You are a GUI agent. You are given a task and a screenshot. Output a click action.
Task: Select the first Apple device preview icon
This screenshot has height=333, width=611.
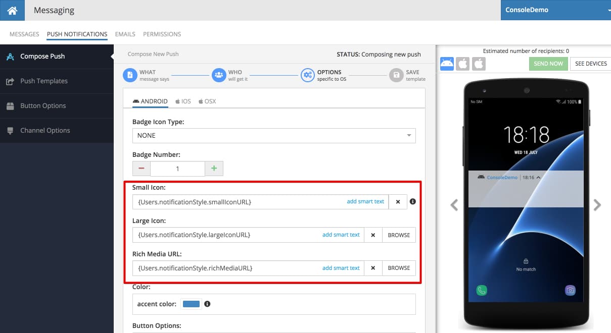tap(462, 64)
